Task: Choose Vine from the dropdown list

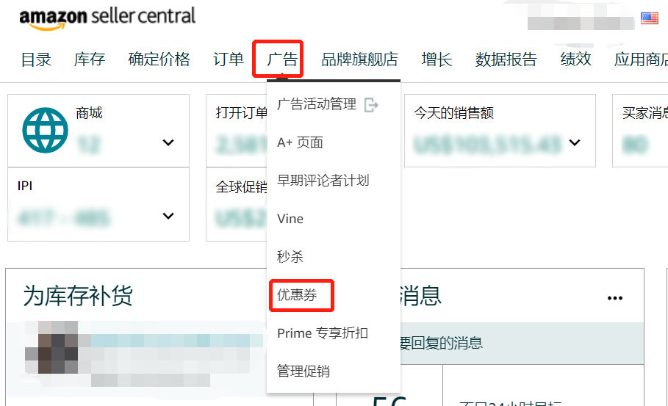Action: [290, 219]
